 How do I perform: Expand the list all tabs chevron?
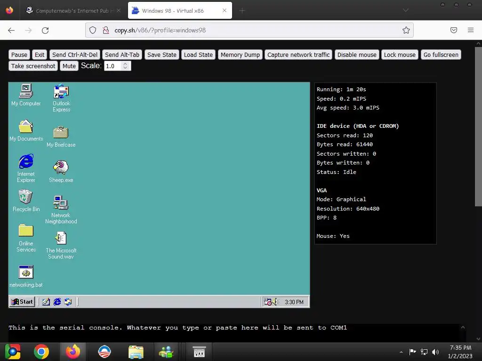(x=406, y=10)
